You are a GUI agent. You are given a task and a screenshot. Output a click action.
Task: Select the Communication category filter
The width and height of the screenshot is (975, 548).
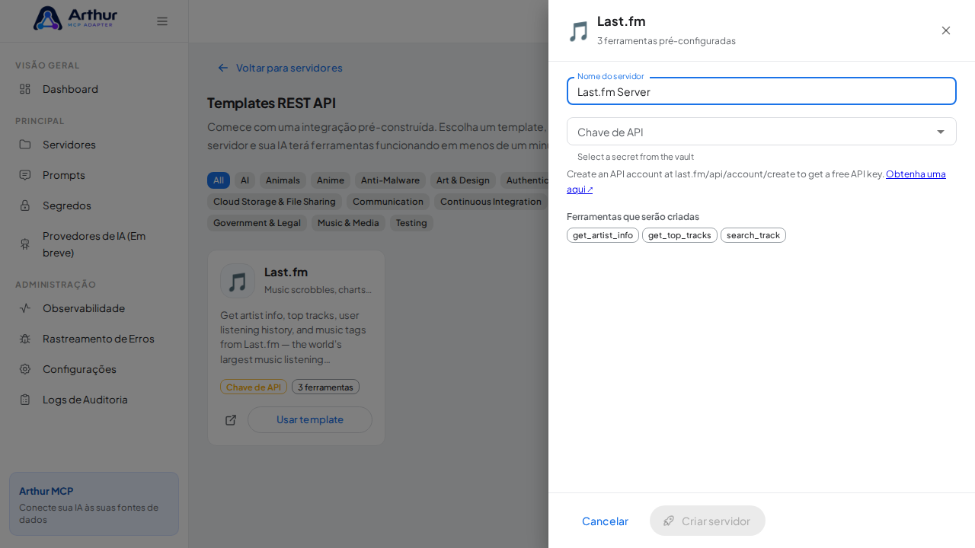click(x=388, y=202)
